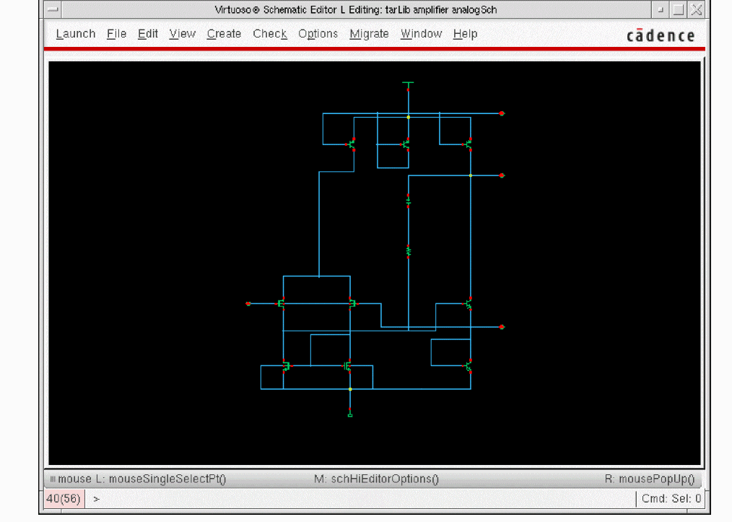Select the top-middle transistor below vdd
This screenshot has height=522, width=732.
406,144
